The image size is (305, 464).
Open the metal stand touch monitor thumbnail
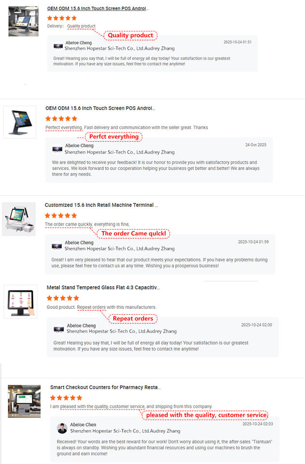pyautogui.click(x=20, y=302)
